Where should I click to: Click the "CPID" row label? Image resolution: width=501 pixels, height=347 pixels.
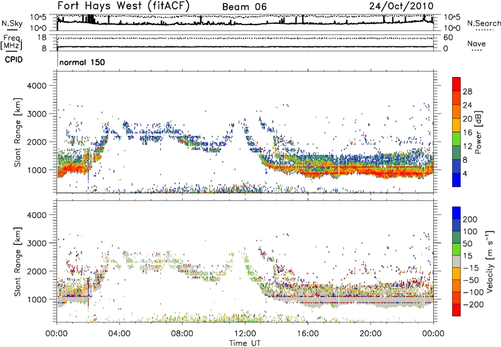14,60
